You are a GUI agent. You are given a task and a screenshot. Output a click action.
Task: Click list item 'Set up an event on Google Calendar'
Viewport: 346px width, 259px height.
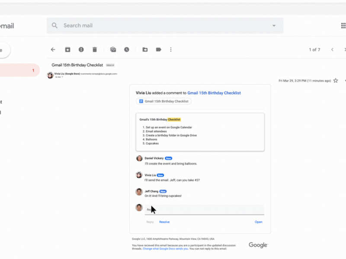coord(169,127)
